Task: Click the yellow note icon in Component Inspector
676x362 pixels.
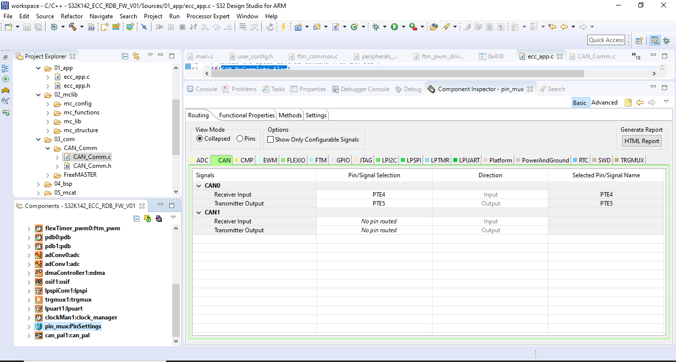Action: coord(628,103)
